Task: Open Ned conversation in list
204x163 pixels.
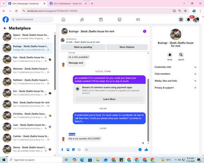Action: pos(27,104)
